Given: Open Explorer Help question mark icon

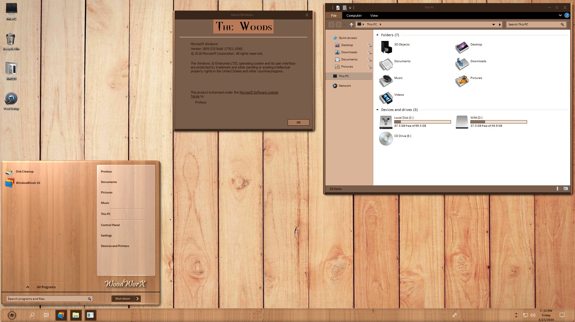Looking at the screenshot, I should click(567, 15).
